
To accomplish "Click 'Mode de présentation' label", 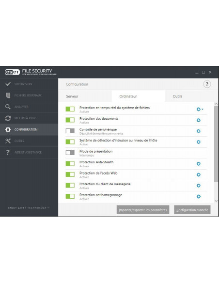I will point(96,151).
